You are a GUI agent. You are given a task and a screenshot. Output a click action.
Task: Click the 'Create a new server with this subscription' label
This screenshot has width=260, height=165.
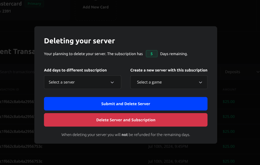tap(169, 70)
